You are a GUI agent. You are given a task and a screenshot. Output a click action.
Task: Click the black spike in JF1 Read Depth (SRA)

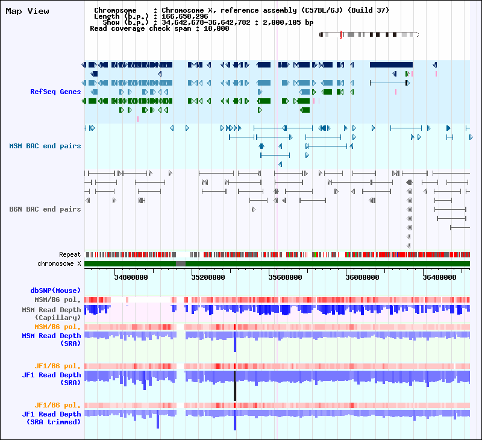tap(235, 386)
